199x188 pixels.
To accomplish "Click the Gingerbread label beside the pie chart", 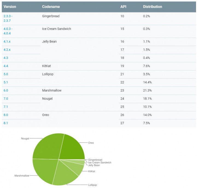I will (x=95, y=160).
